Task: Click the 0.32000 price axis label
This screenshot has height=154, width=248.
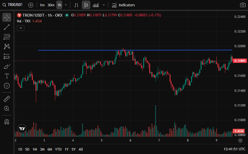Action: point(240,46)
